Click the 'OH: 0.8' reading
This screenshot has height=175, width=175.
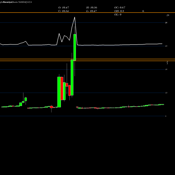[119, 11]
